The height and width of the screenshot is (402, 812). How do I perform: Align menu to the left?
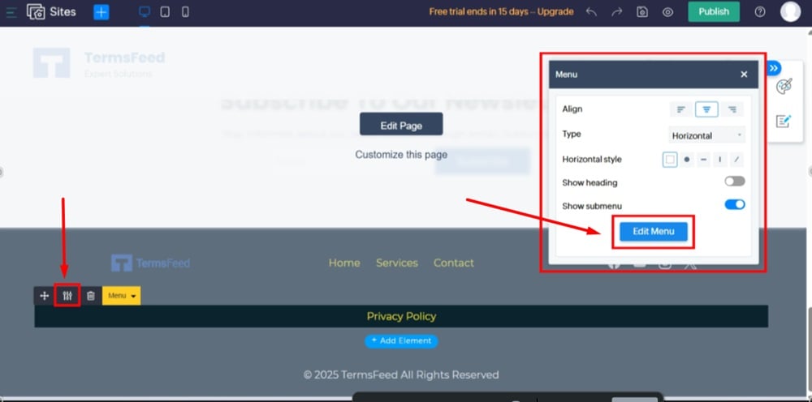click(x=681, y=109)
